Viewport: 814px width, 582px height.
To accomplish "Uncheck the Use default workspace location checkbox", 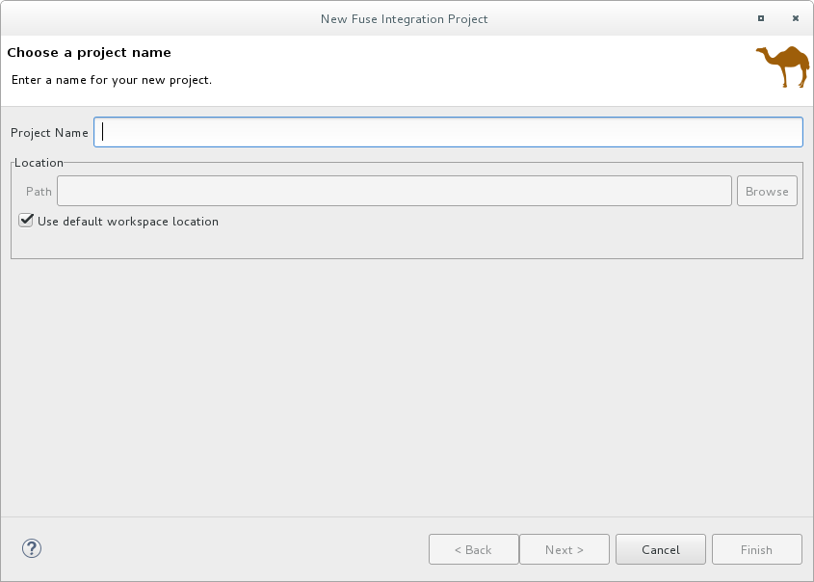I will click(26, 221).
